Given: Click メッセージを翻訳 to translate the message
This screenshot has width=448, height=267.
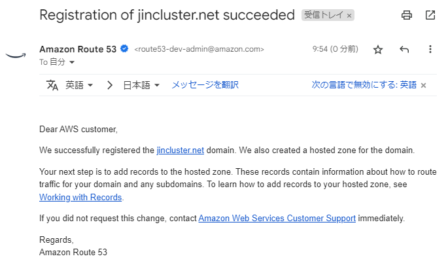Looking at the screenshot, I should [205, 85].
